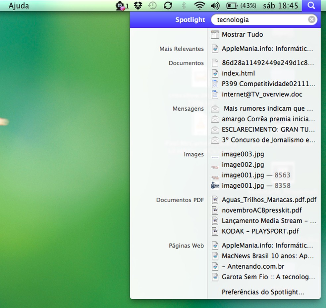Open the index.html document result
The height and width of the screenshot is (308, 326).
238,73
